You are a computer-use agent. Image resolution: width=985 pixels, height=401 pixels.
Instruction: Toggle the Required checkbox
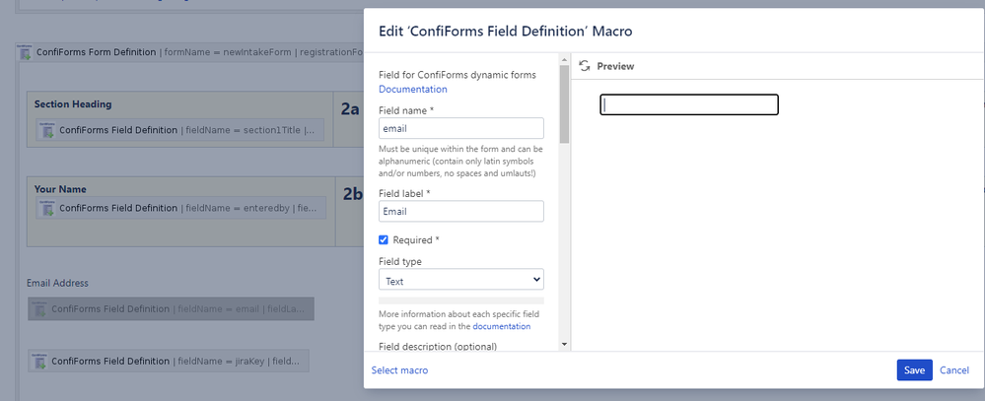(x=384, y=239)
